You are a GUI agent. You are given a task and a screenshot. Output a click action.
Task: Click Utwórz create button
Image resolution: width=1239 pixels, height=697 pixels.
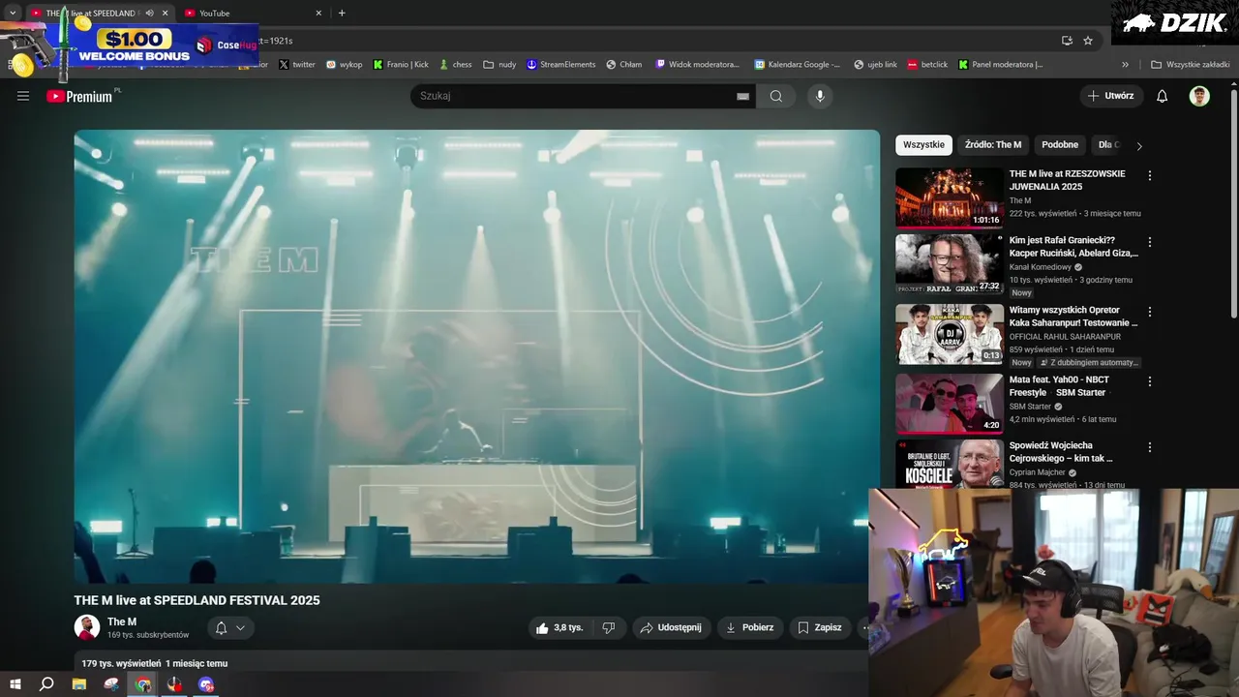pyautogui.click(x=1111, y=96)
